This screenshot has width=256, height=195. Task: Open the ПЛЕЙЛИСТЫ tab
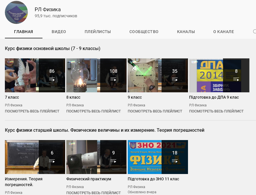(98, 32)
